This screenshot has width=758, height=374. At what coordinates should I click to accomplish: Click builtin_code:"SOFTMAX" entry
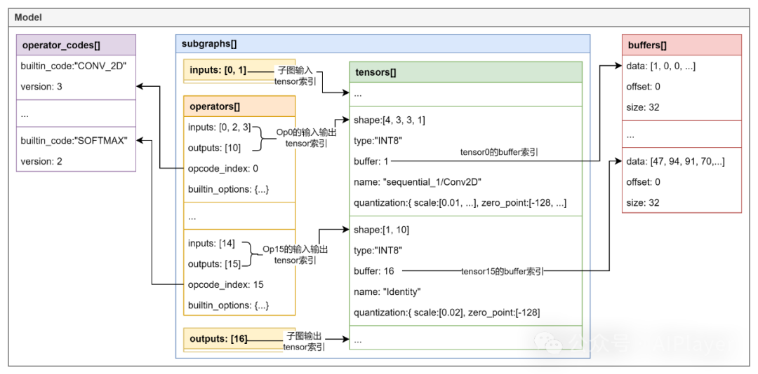click(74, 140)
